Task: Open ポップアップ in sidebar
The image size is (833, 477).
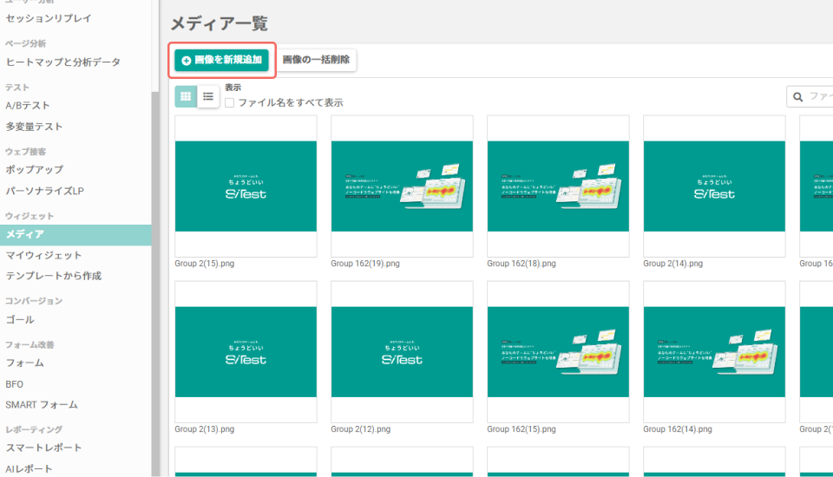Action: click(35, 169)
